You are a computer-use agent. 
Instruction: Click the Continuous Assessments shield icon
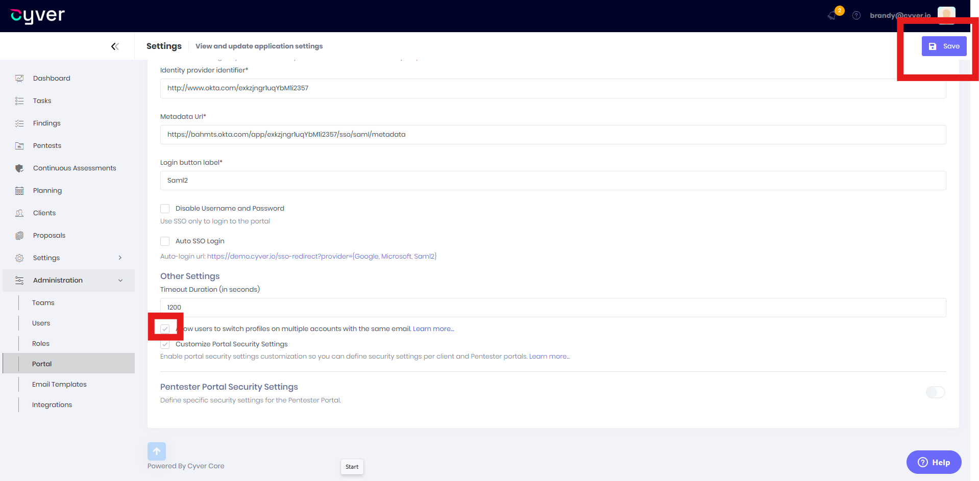[x=19, y=168]
